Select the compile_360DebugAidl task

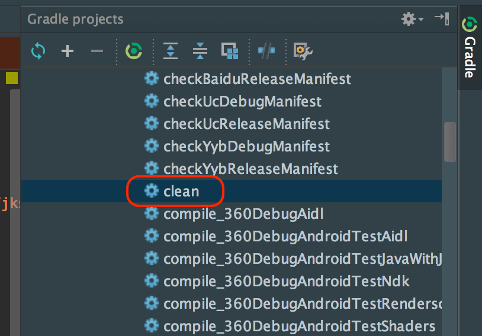tap(243, 214)
